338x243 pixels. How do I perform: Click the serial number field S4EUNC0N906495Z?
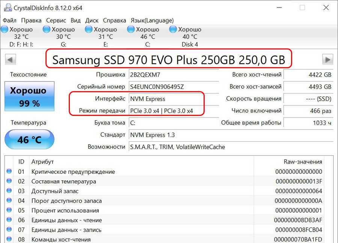coord(174,87)
